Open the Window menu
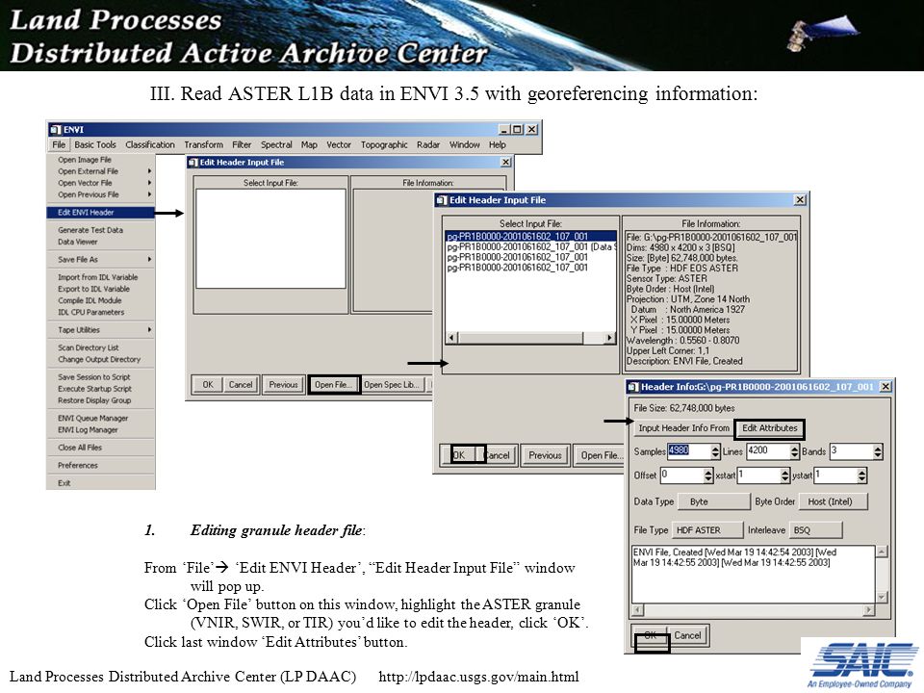924x693 pixels. pos(464,145)
